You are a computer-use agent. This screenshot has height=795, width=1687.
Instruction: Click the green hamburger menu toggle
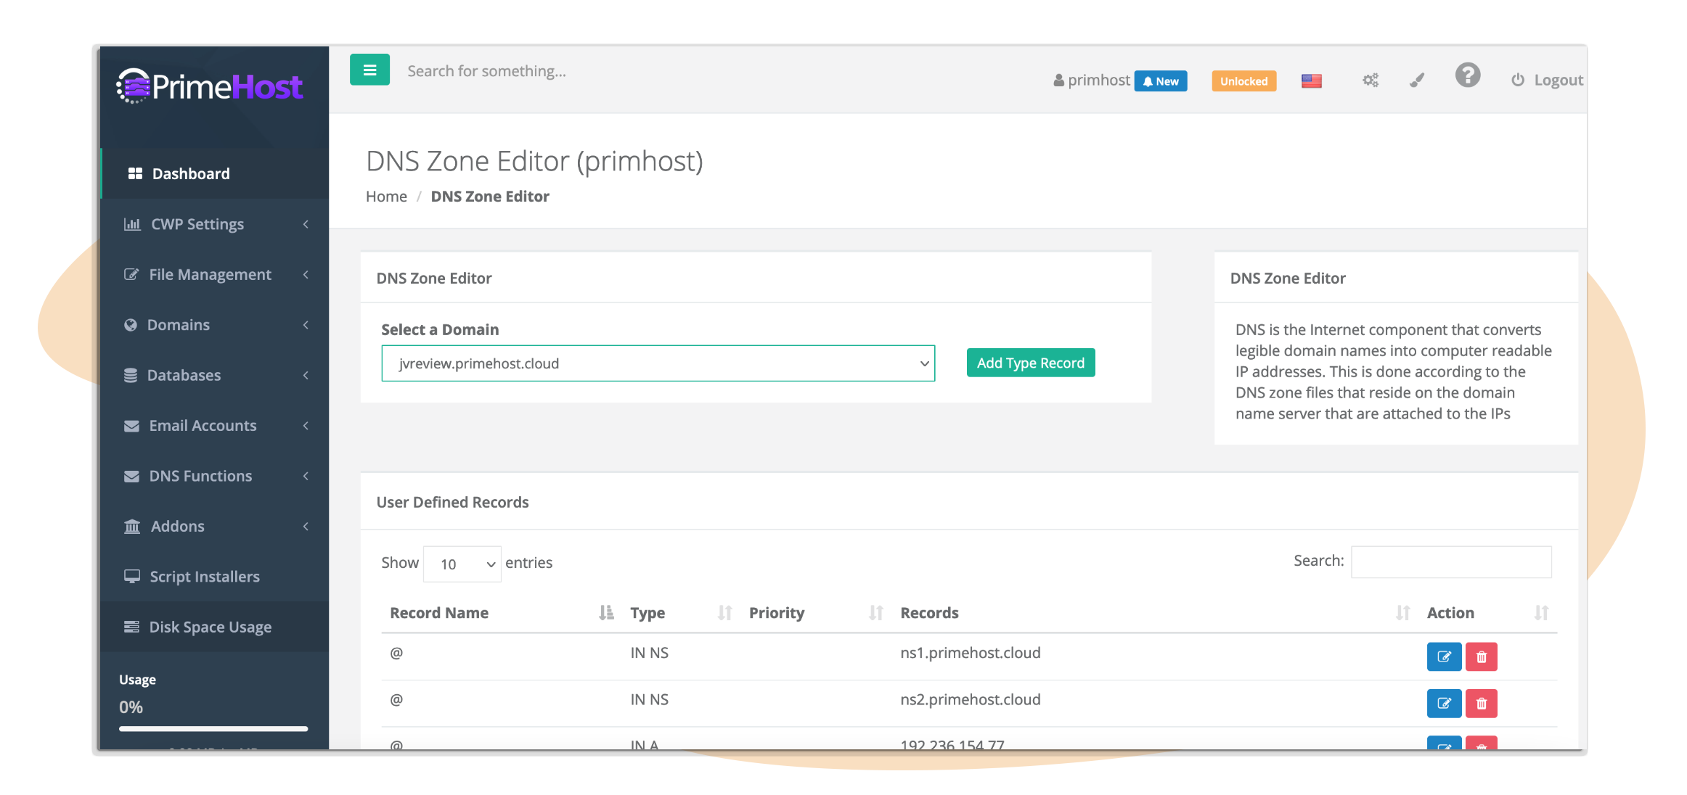click(x=369, y=70)
